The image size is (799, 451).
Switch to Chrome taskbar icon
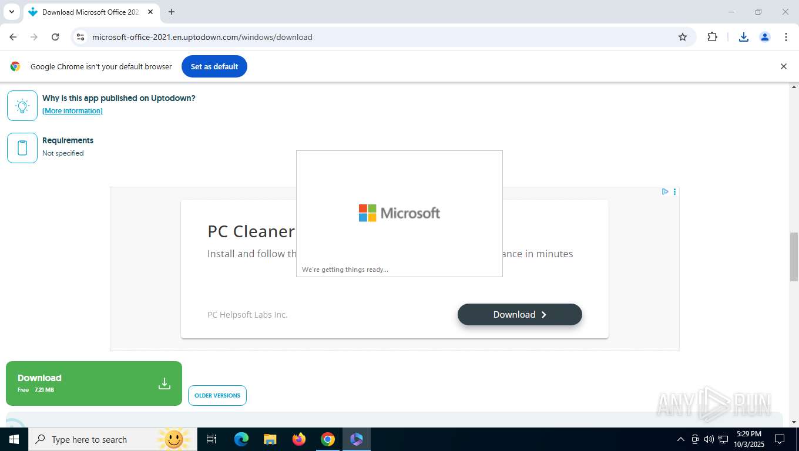[328, 439]
